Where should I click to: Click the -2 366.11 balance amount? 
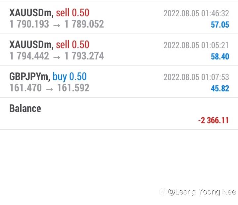213,120
